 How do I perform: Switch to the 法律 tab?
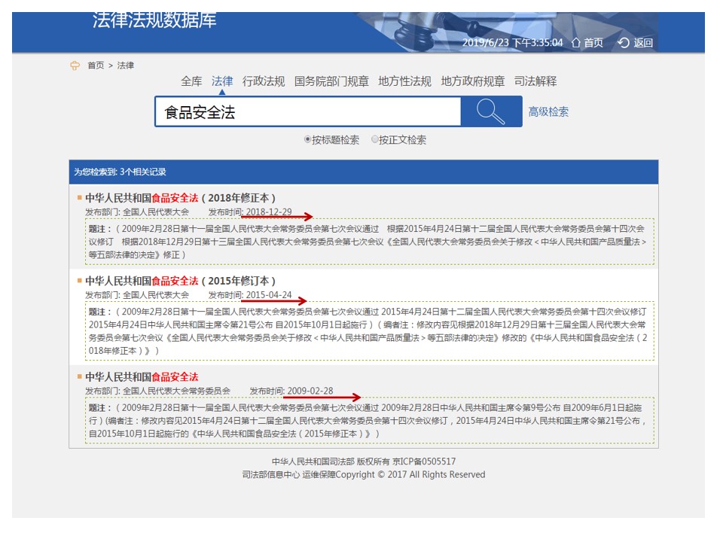[x=222, y=81]
